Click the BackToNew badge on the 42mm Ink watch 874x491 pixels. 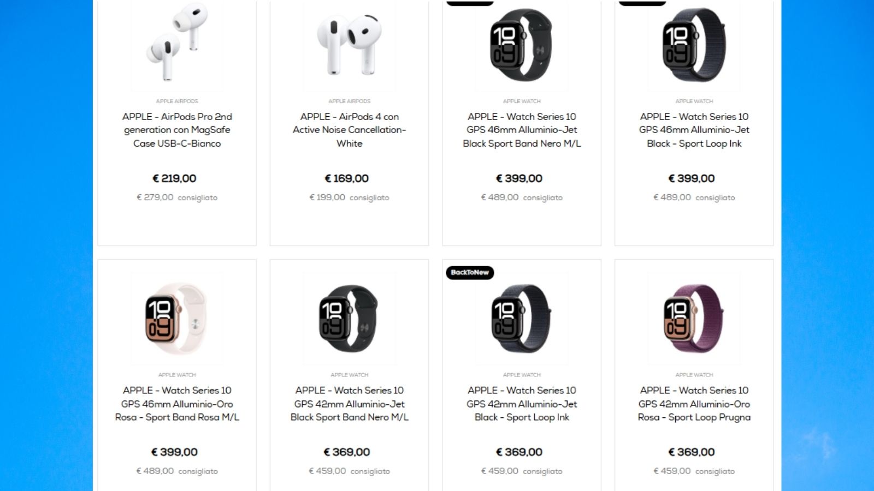pos(470,273)
